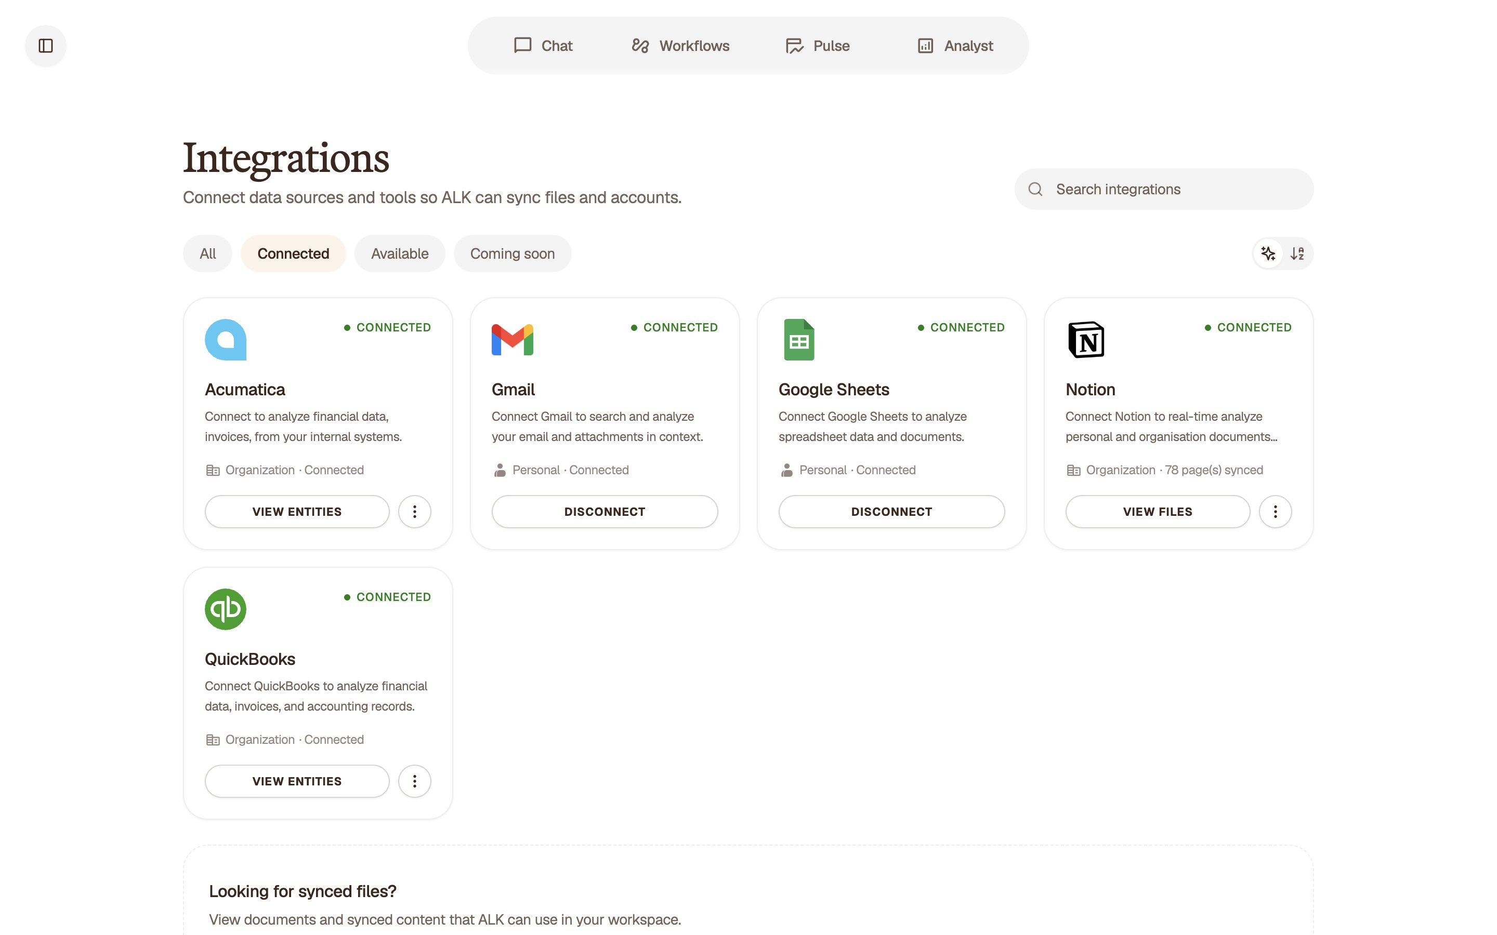Click the Workflows squiggle icon
This screenshot has width=1497, height=935.
pyautogui.click(x=640, y=46)
